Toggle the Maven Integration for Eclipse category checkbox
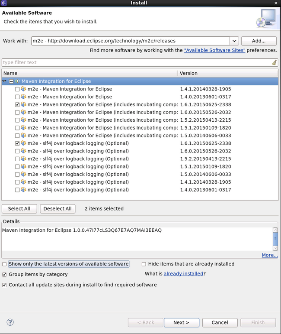The height and width of the screenshot is (334, 281). [11, 81]
